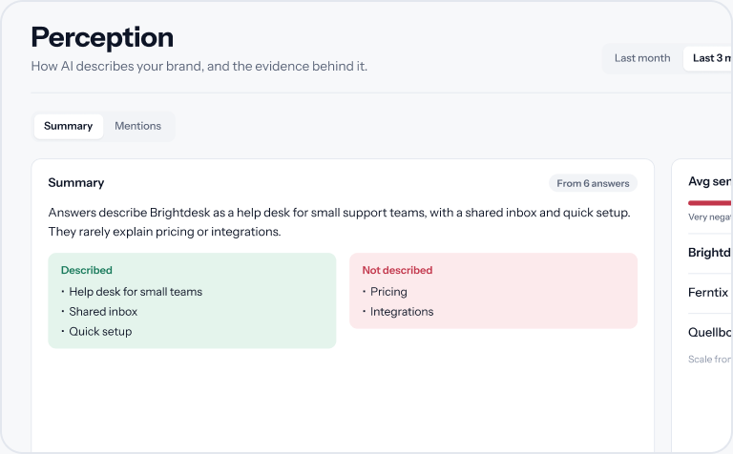Click the 'Answers describe Brightdesk' summary paragraph
733x454 pixels.
pos(340,222)
